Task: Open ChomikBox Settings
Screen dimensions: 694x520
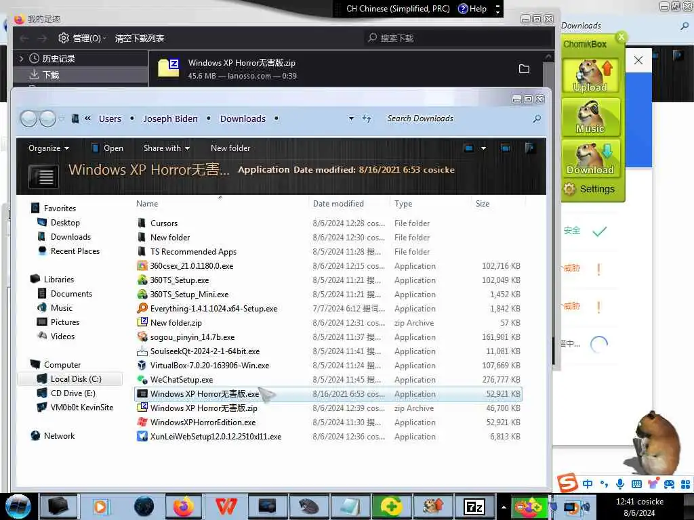Action: coord(589,189)
